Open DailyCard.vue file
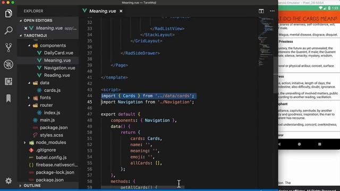 coord(58,53)
